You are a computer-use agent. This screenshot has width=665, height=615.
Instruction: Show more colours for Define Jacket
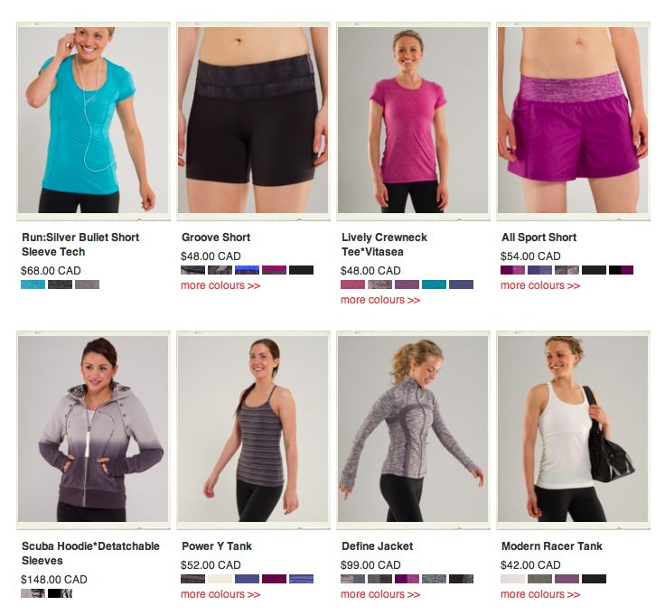pyautogui.click(x=380, y=594)
